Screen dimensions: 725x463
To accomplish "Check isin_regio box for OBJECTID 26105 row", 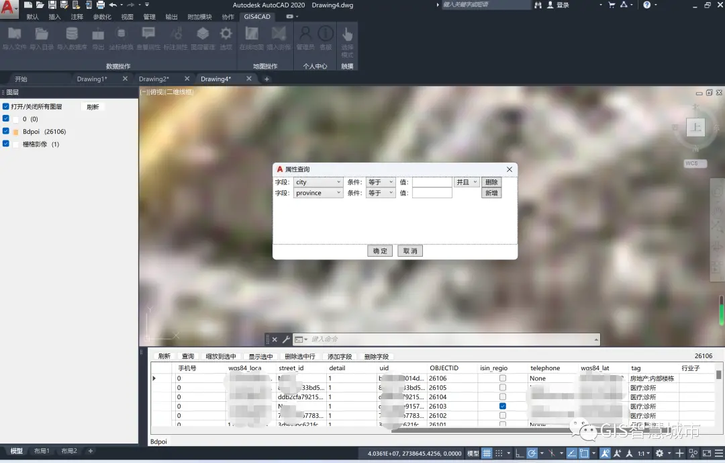I will click(x=503, y=388).
